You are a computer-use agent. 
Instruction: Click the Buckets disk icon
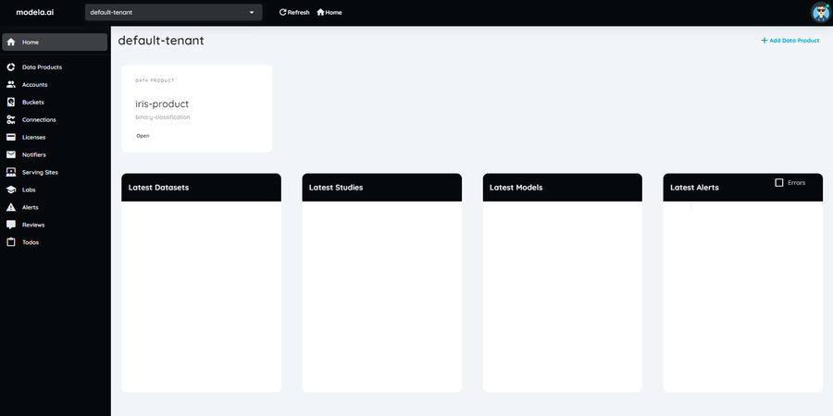point(10,103)
